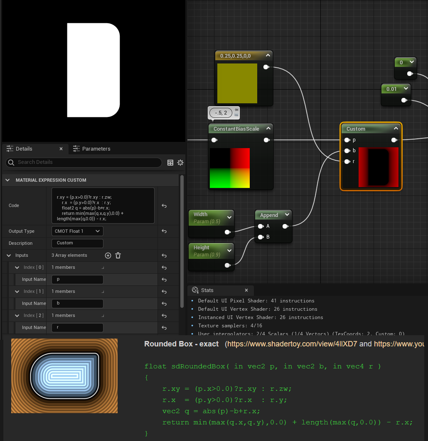Reset the Input Name 'p' row to default
The height and width of the screenshot is (441, 428).
tap(164, 280)
